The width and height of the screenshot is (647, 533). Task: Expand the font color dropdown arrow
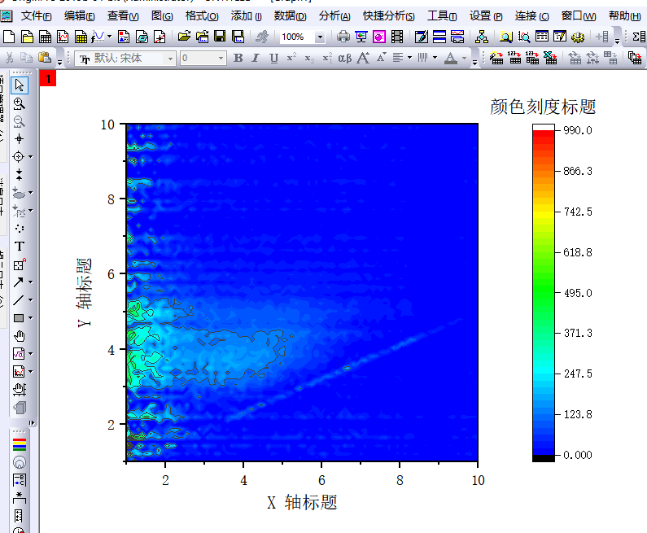click(x=464, y=58)
